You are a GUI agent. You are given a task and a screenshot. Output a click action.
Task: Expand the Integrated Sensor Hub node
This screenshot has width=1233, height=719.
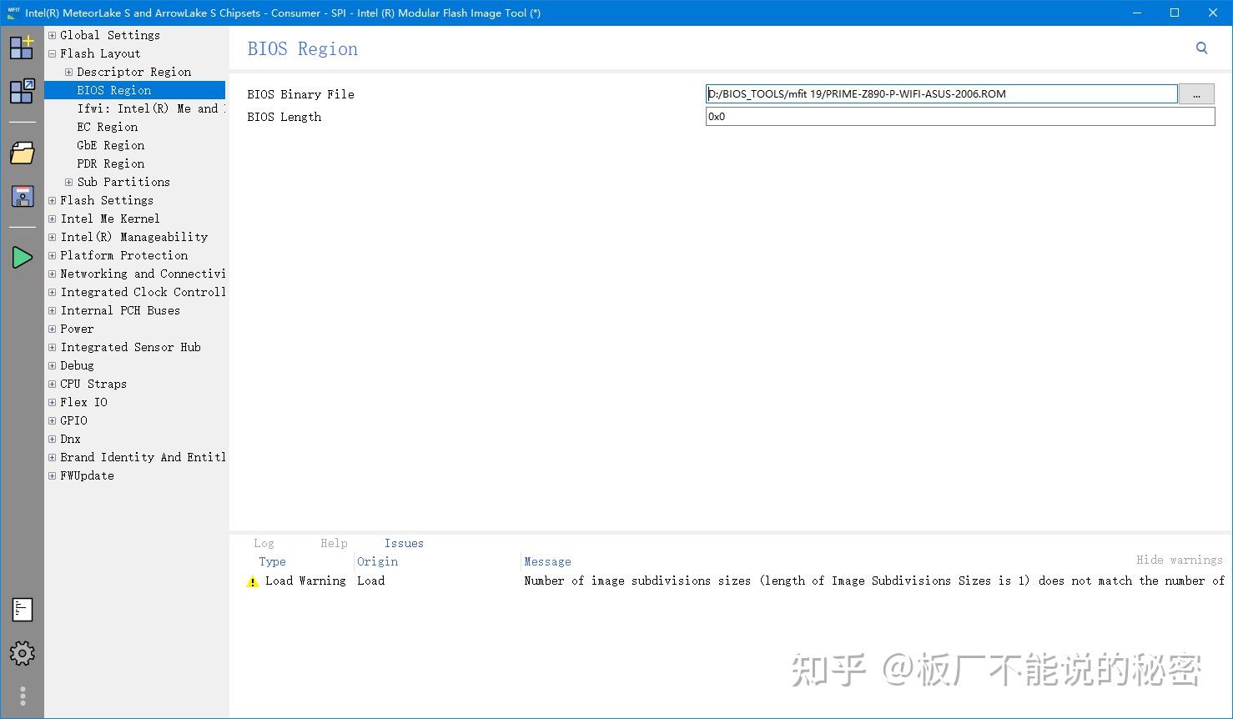[x=53, y=347]
